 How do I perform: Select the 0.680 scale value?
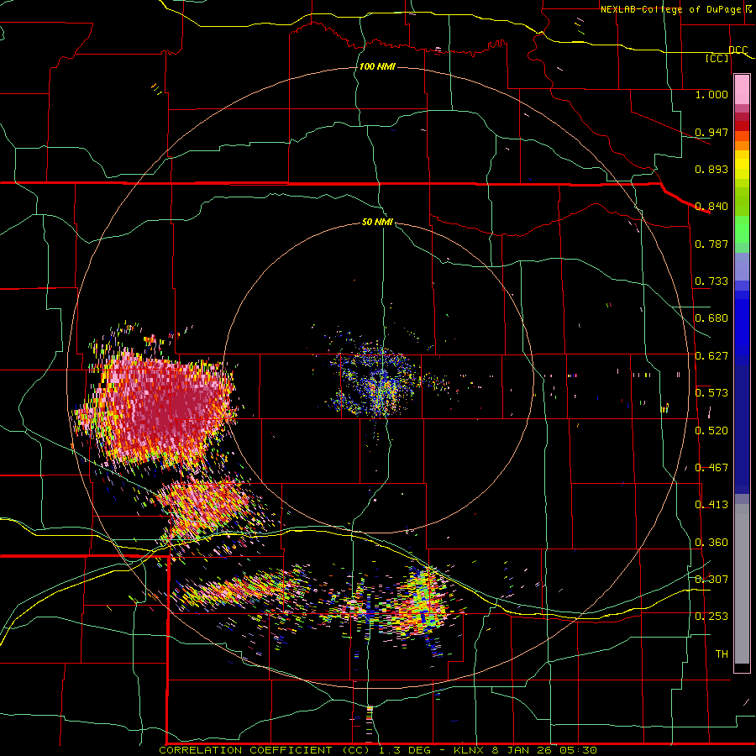click(711, 318)
